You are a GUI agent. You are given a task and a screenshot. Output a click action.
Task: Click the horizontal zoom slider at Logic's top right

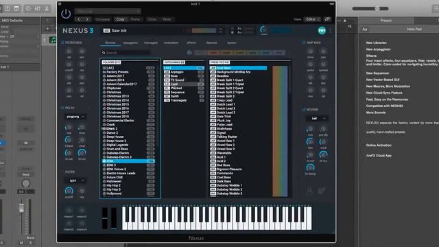370,9
